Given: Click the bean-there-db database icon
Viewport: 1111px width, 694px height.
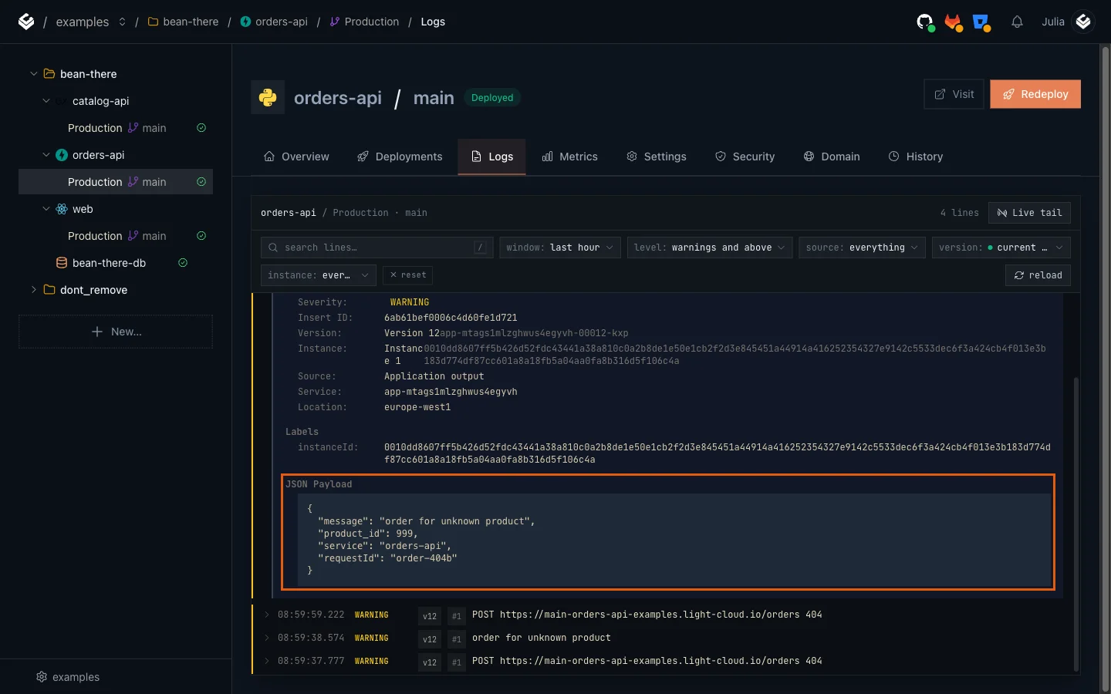Looking at the screenshot, I should coord(62,263).
